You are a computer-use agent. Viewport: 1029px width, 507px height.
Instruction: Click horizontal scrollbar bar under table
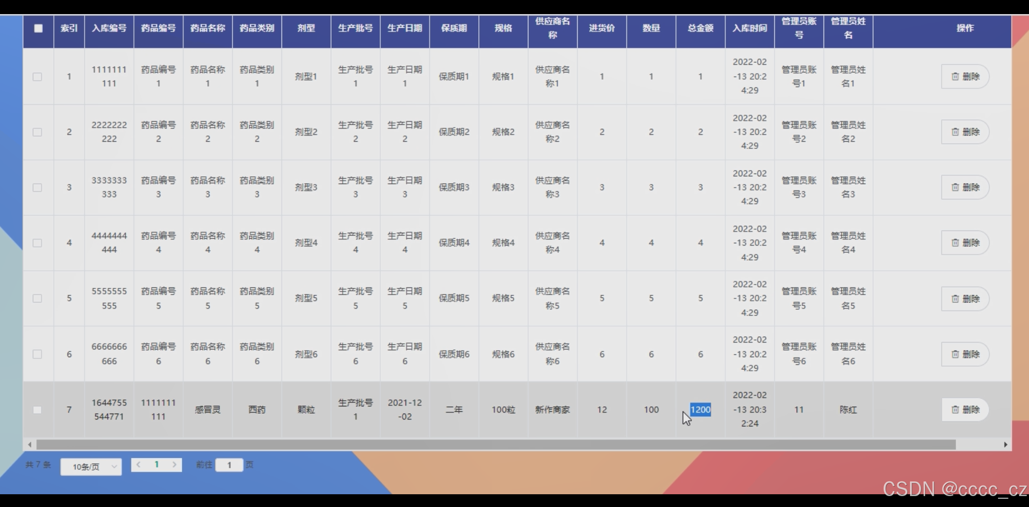click(496, 445)
